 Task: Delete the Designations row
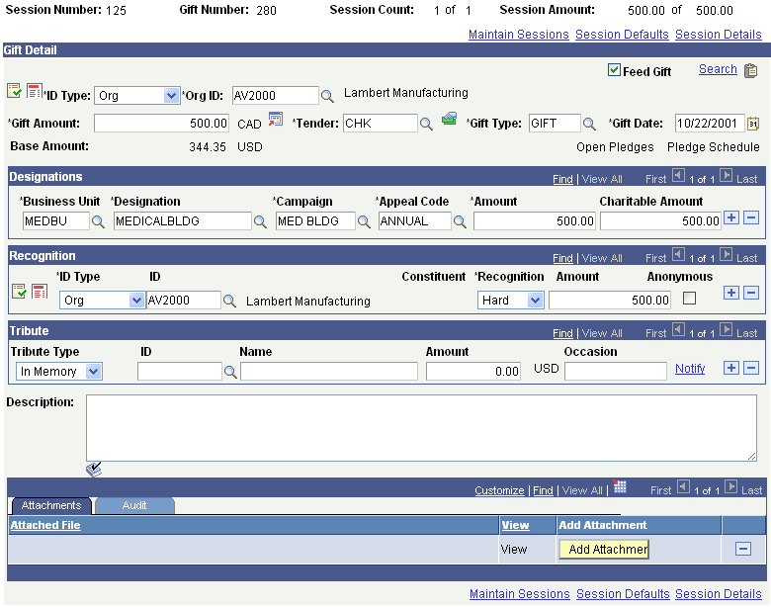point(751,217)
